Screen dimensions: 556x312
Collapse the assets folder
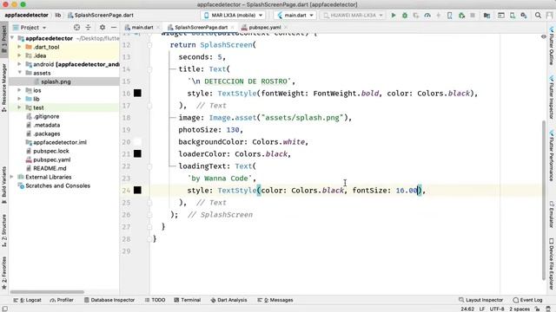[x=19, y=73]
